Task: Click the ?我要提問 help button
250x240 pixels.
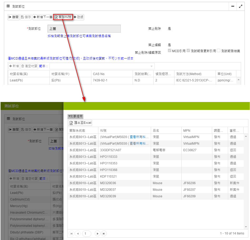Action: pos(76,116)
